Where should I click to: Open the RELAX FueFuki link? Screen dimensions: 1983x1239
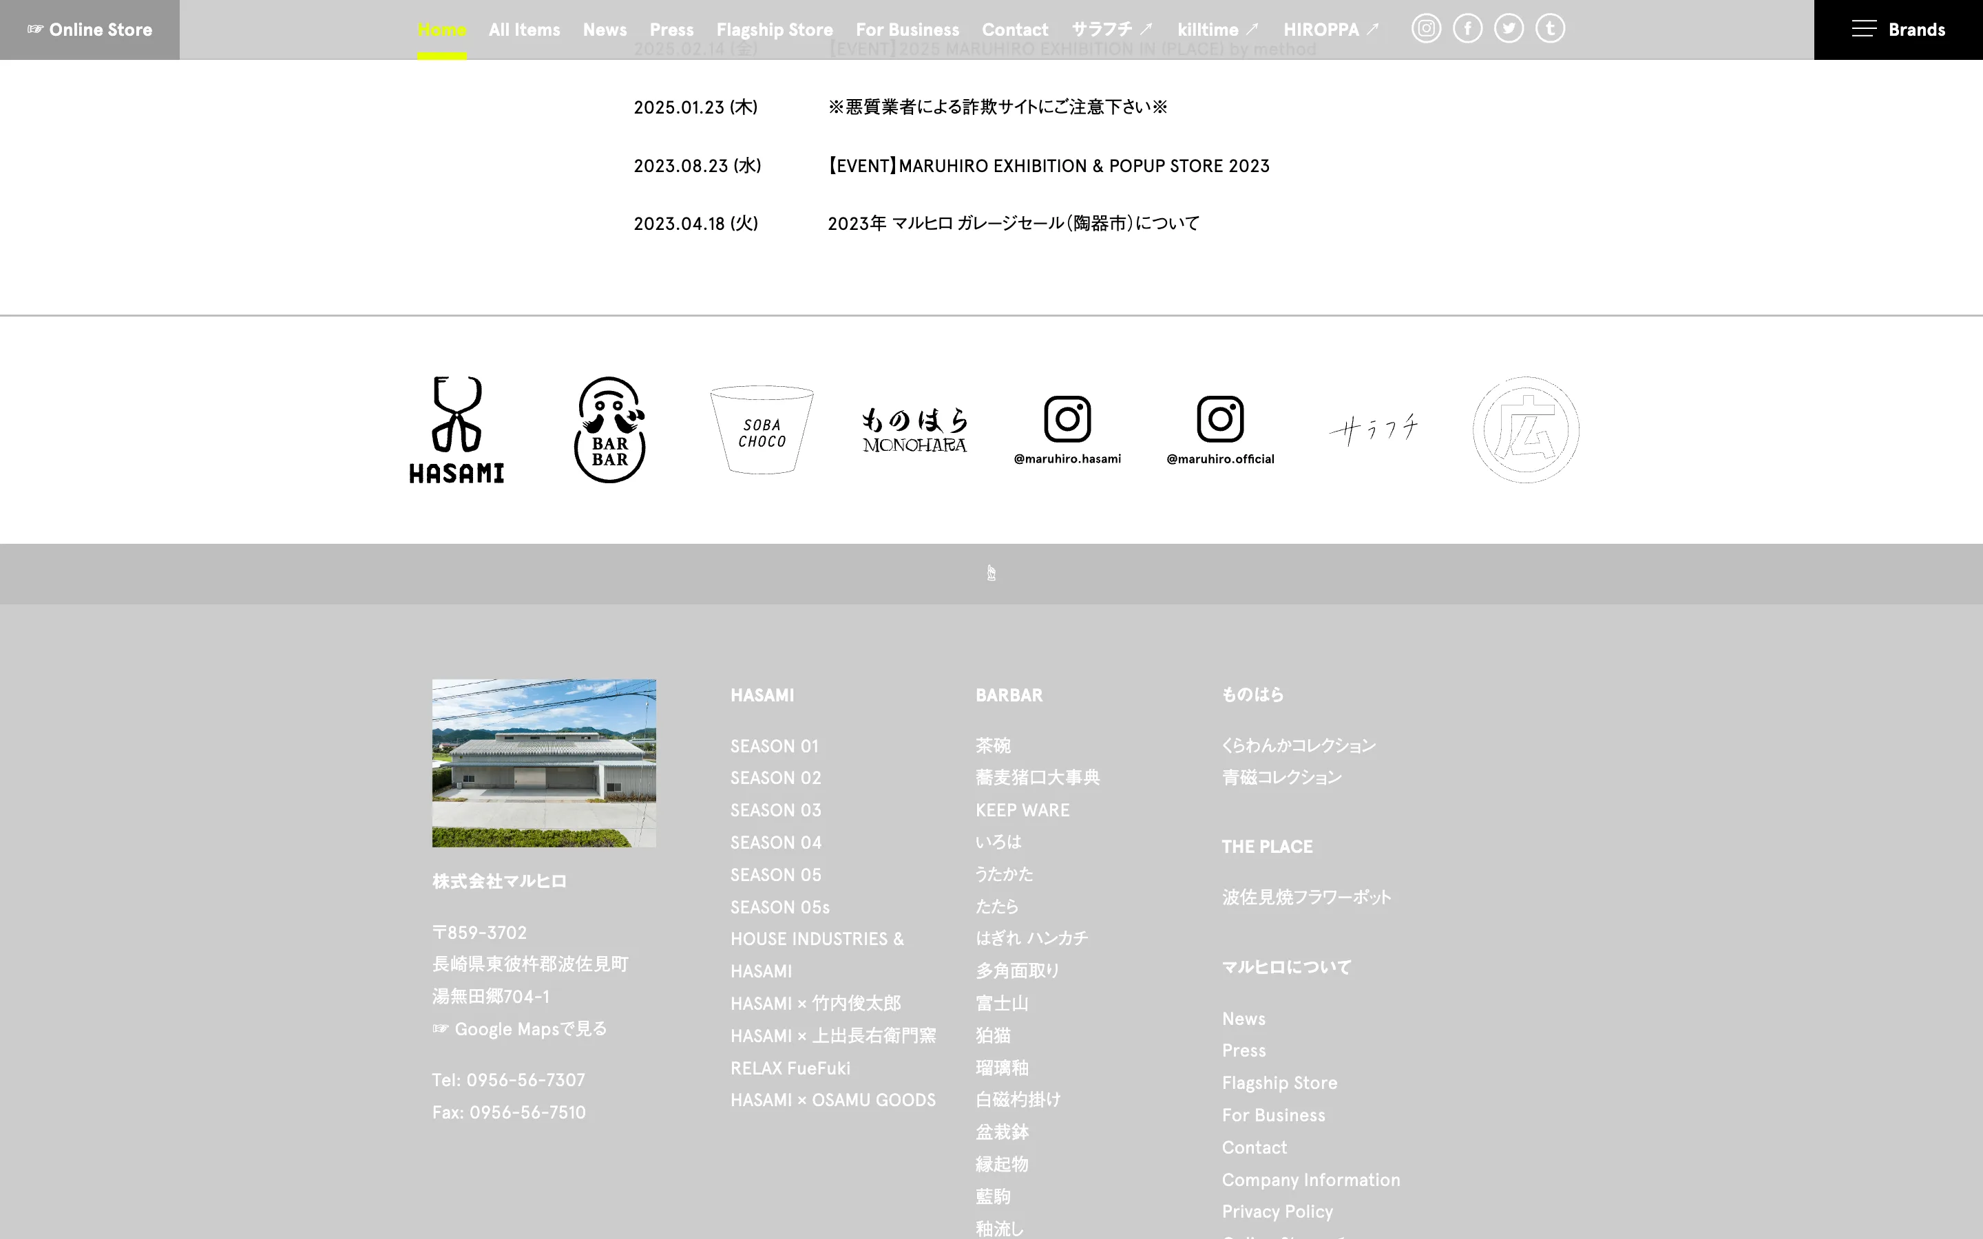click(790, 1068)
